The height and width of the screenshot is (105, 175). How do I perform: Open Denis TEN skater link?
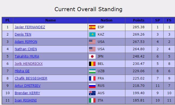[x=23, y=34]
